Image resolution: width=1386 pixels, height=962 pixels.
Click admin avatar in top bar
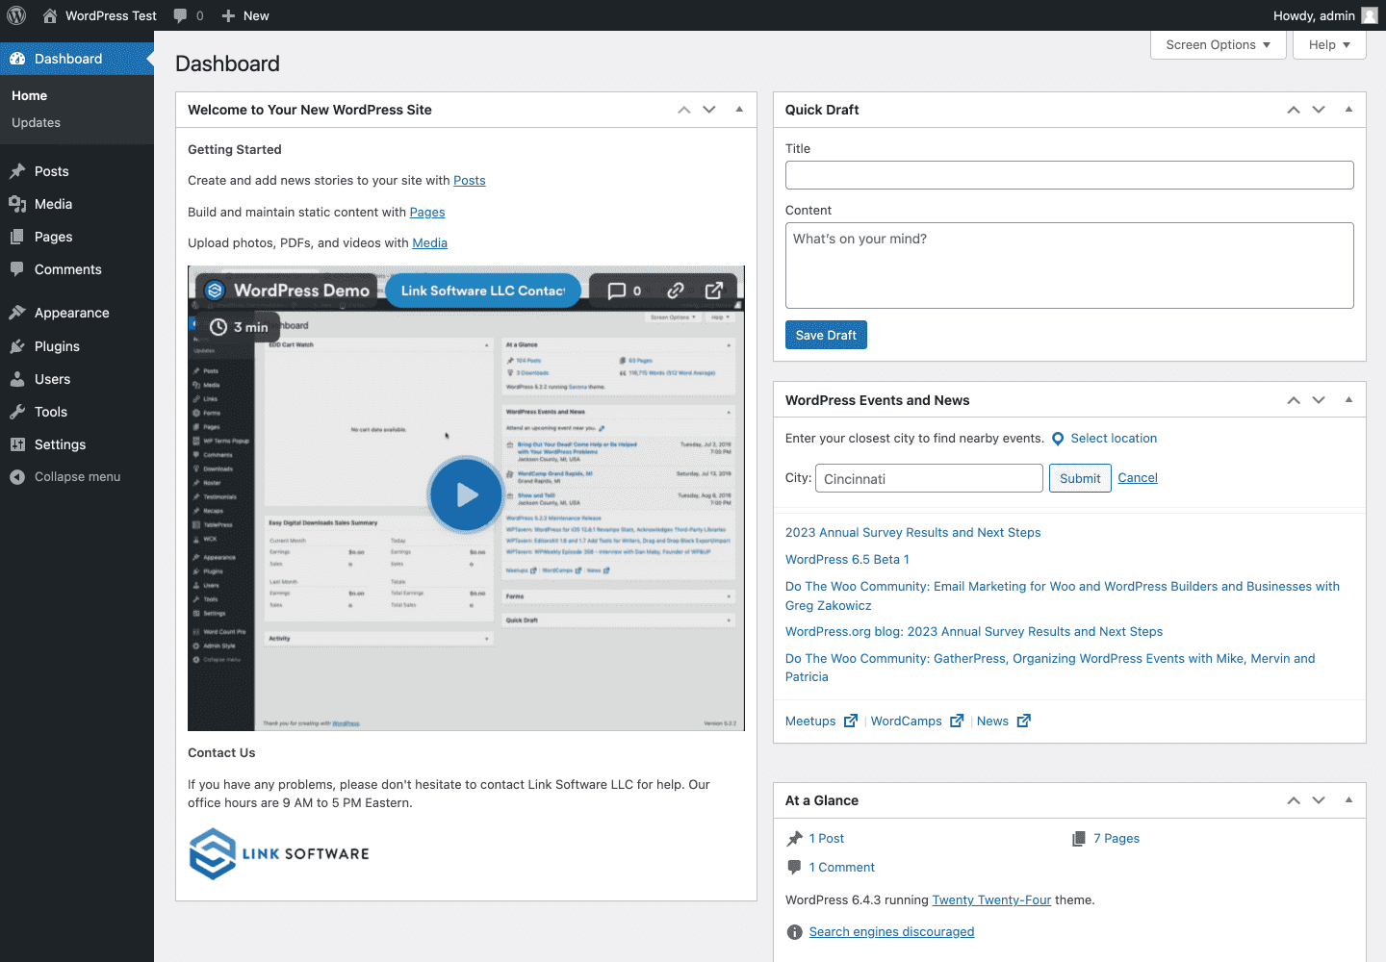(1370, 15)
